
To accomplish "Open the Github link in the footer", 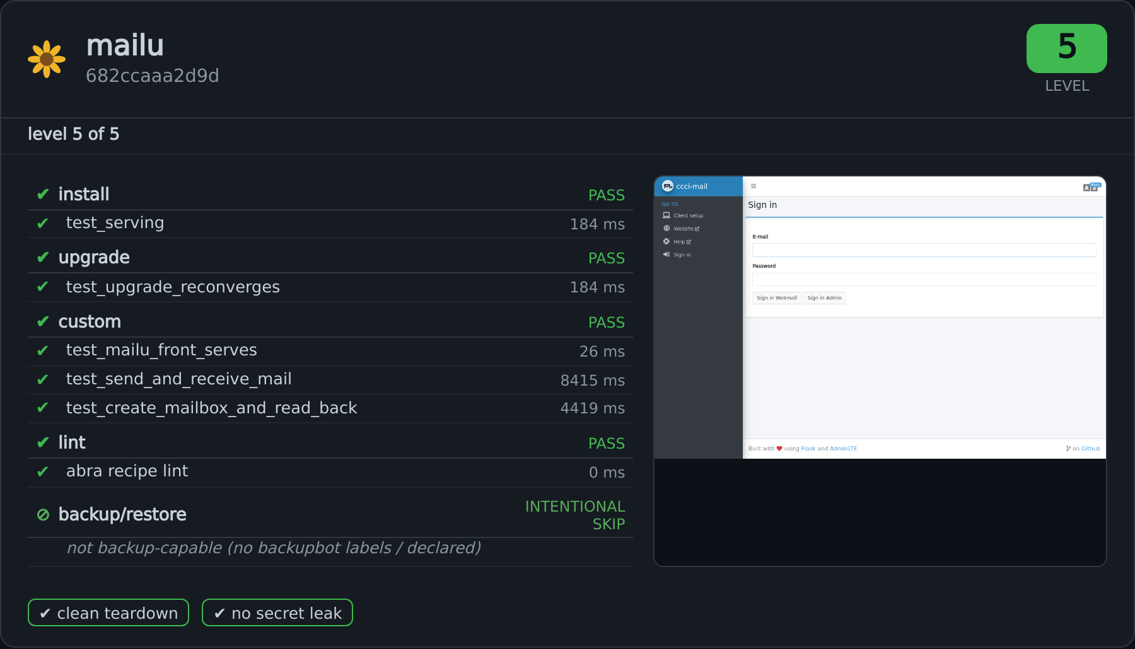I will click(1091, 449).
